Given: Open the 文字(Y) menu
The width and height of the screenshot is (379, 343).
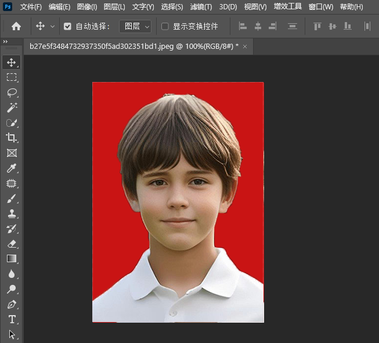Looking at the screenshot, I should (143, 7).
